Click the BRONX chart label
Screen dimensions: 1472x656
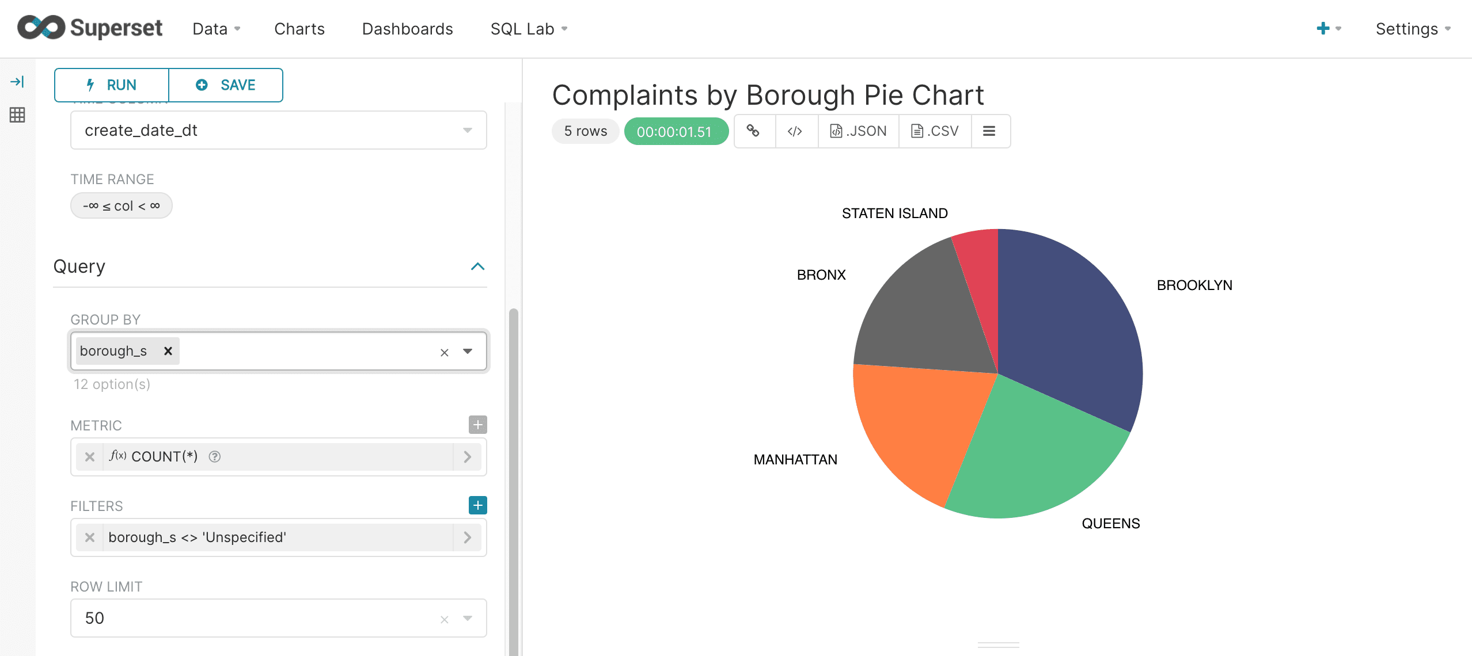[821, 275]
